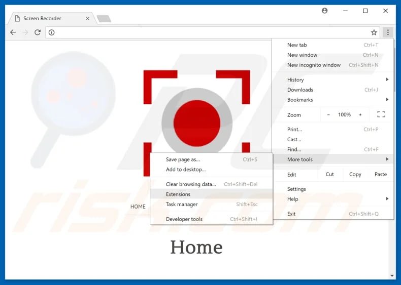This screenshot has width=401, height=285.
Task: Open Developer tools from submenu
Action: click(x=212, y=219)
